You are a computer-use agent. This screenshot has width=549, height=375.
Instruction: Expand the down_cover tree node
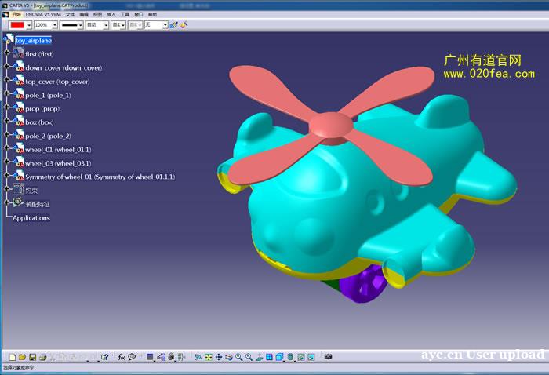coord(7,67)
